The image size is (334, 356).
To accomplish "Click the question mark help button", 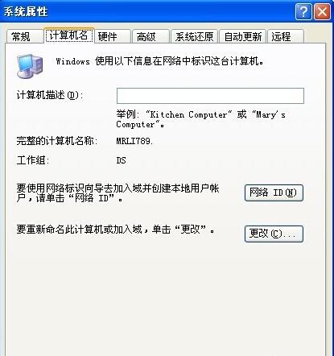I will point(303,12).
